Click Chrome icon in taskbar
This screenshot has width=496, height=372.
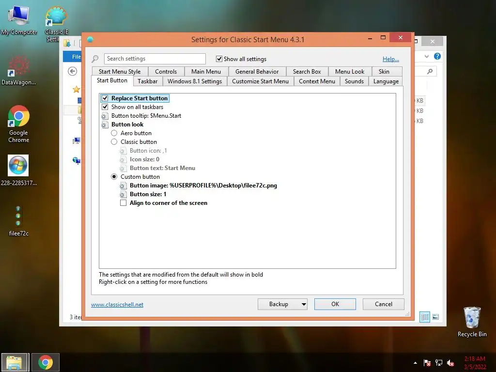[46, 362]
